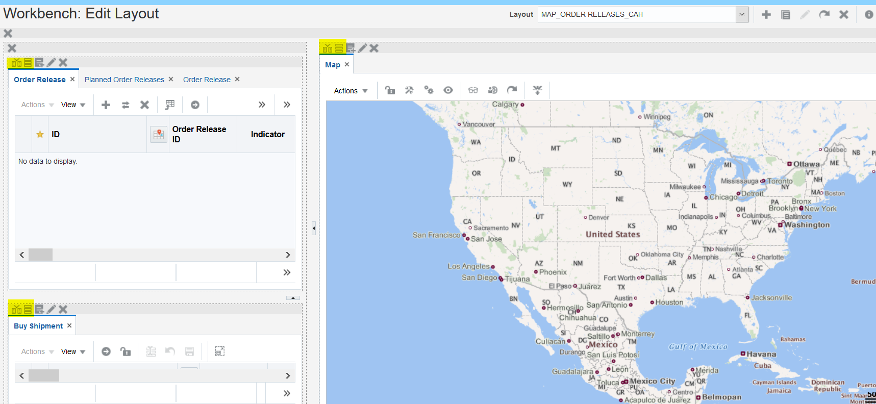Click the unlock icon in Buy Shipment toolbar
The height and width of the screenshot is (404, 876).
pyautogui.click(x=126, y=351)
